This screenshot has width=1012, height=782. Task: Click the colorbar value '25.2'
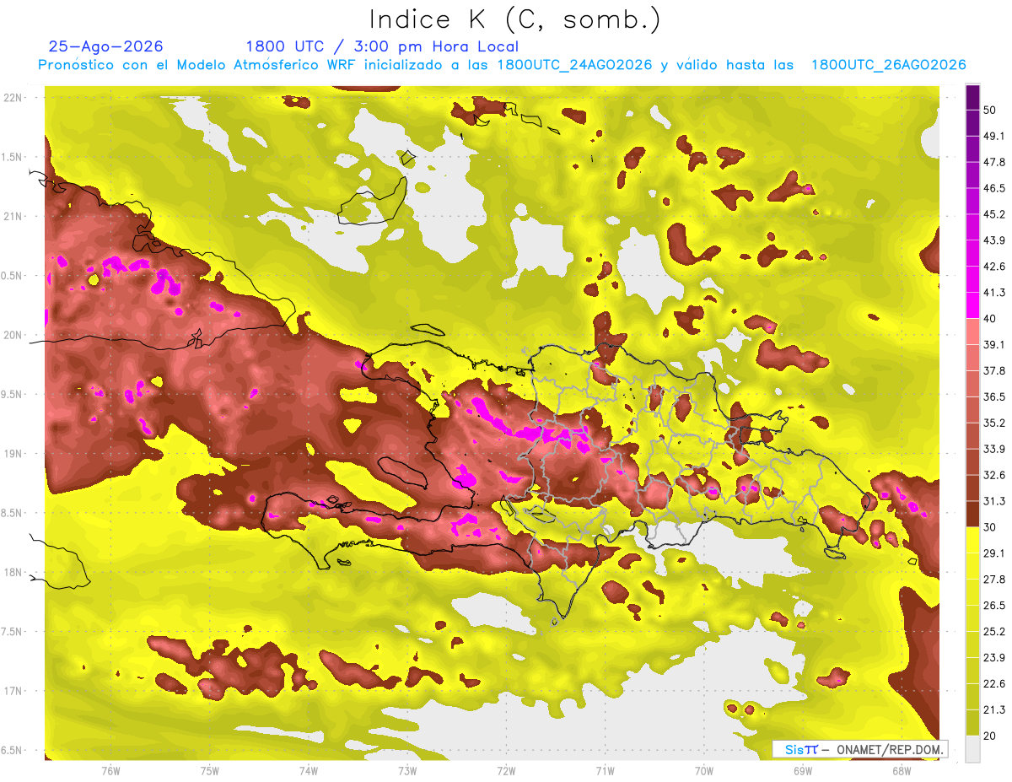[993, 631]
